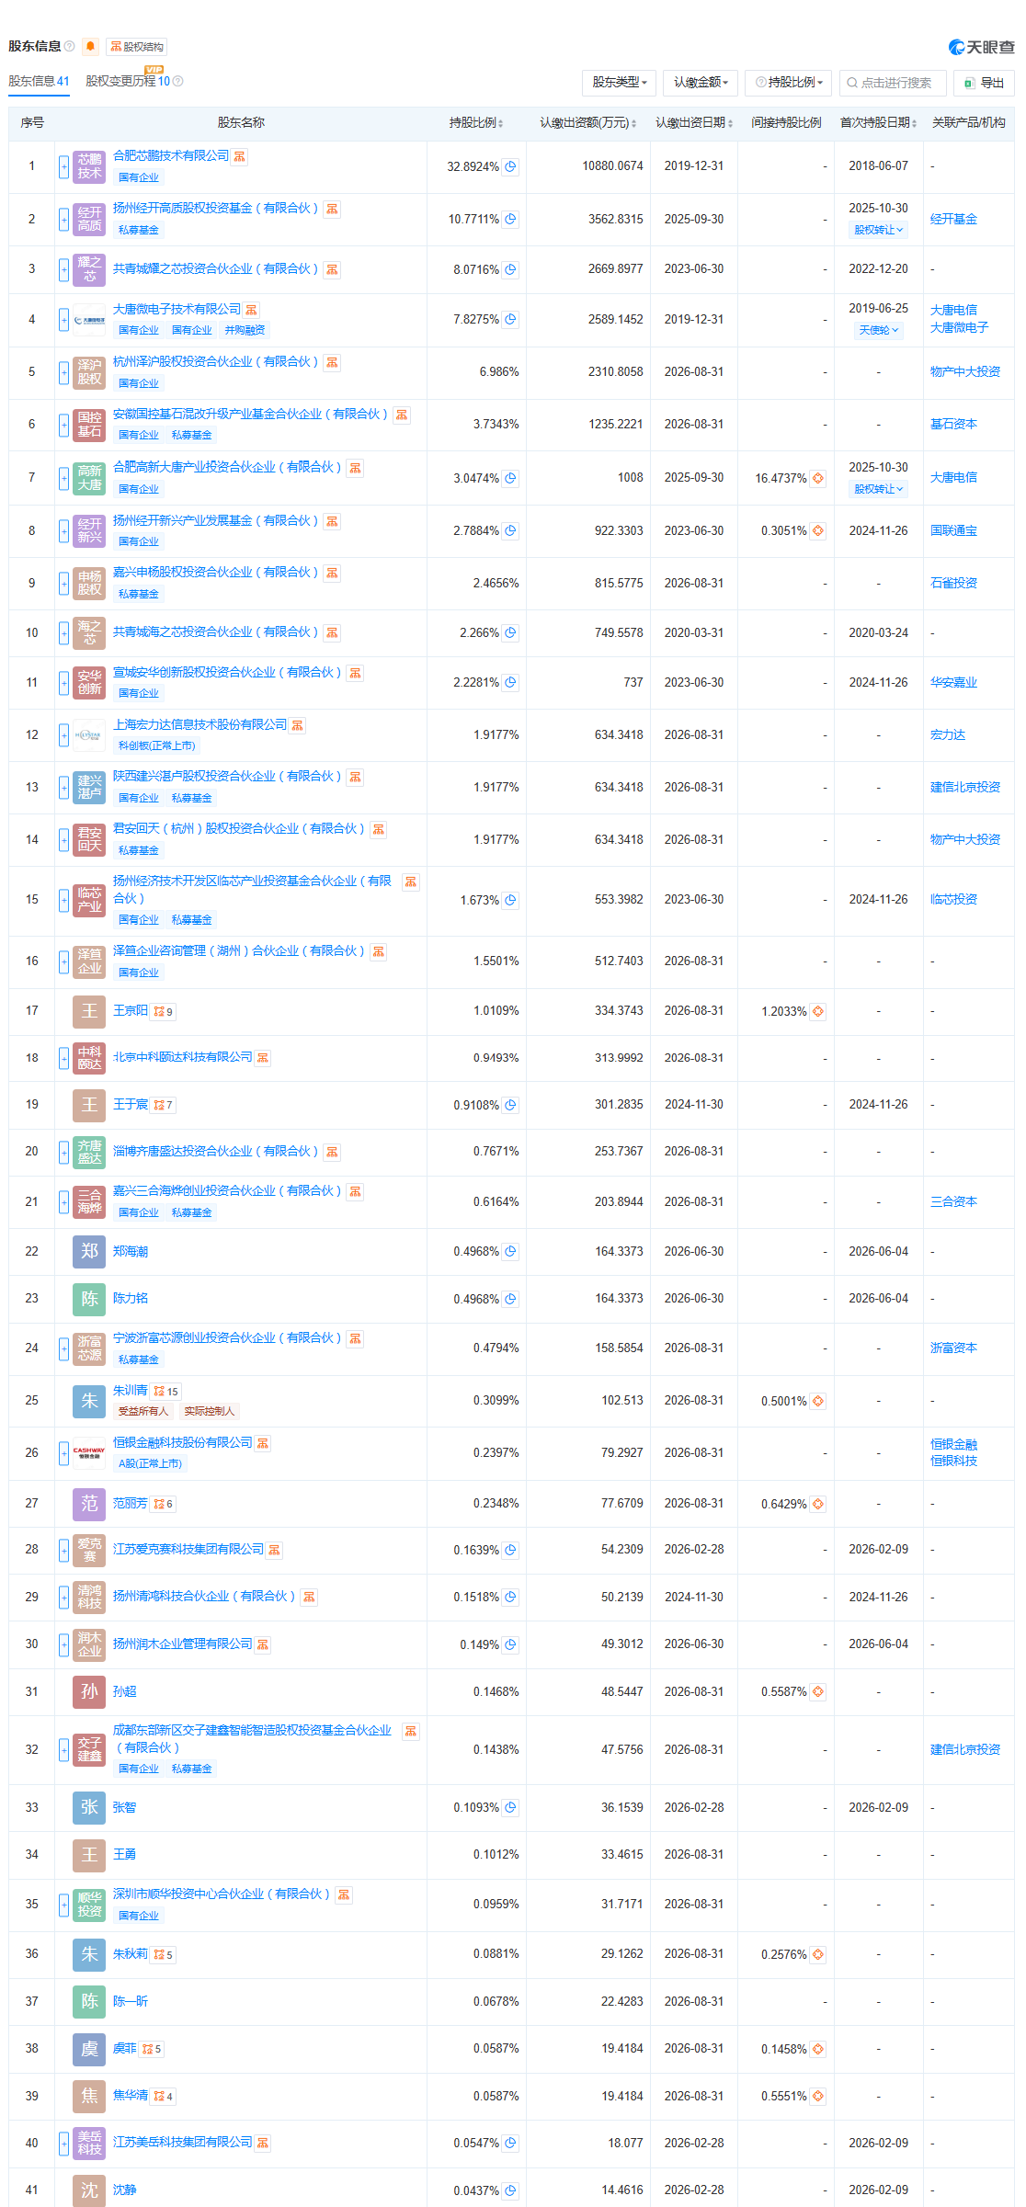Screen dimensions: 1026x2207
Task: Select the 股东信息 41 tab
Action: coord(39,81)
